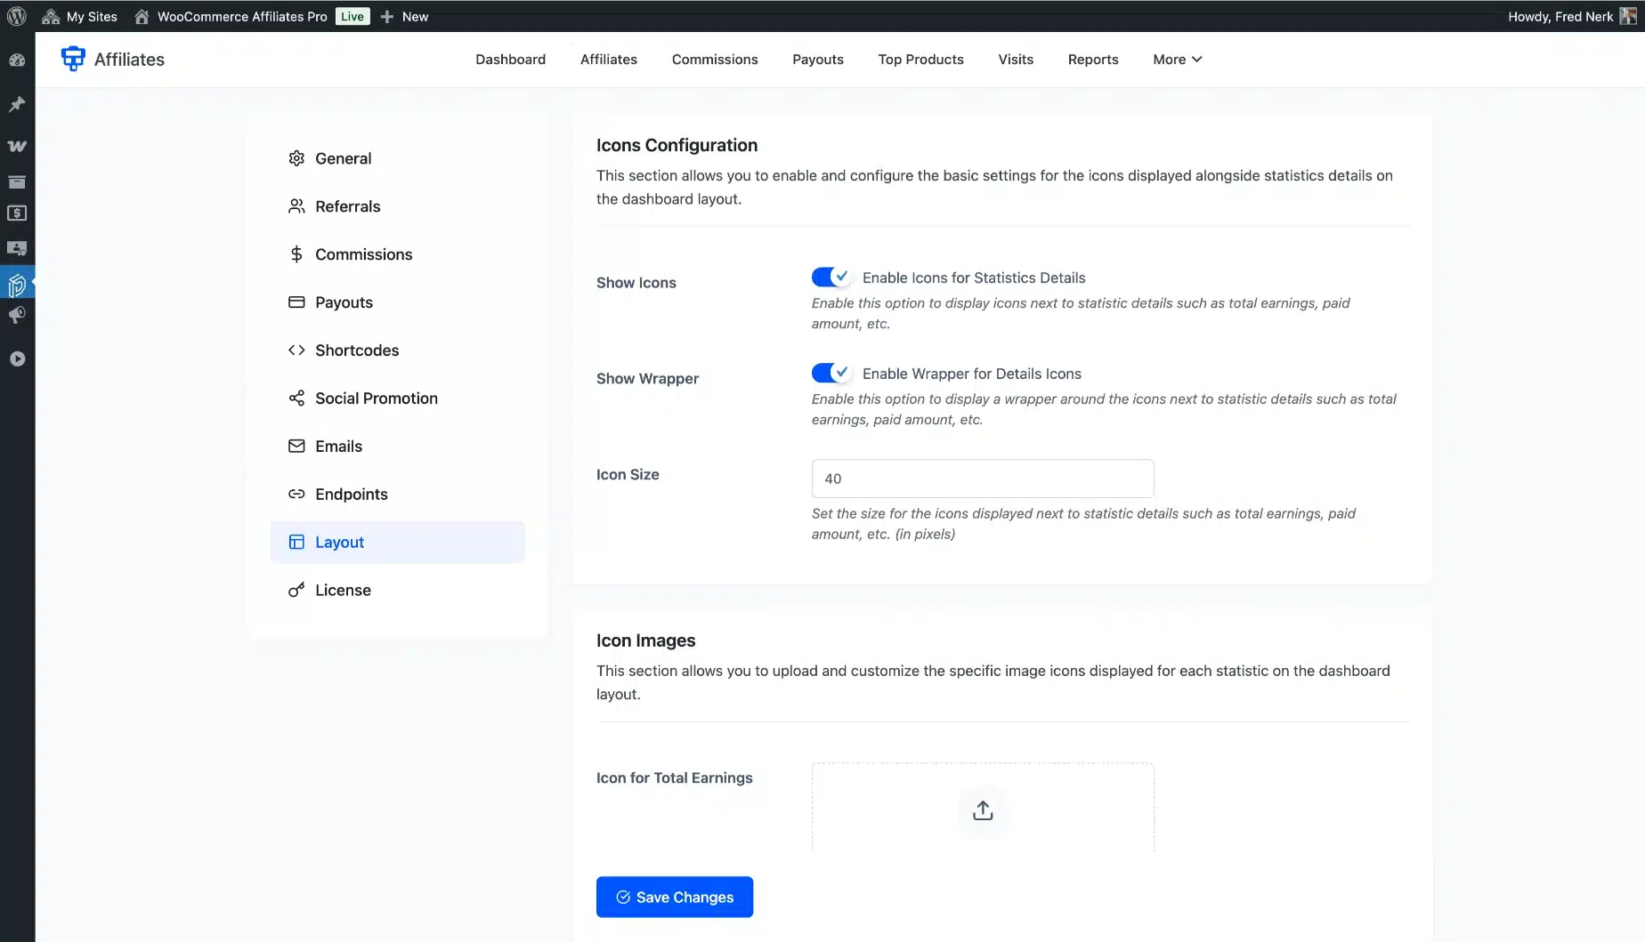Open the WordPress logo menu
This screenshot has width=1645, height=942.
pos(17,16)
